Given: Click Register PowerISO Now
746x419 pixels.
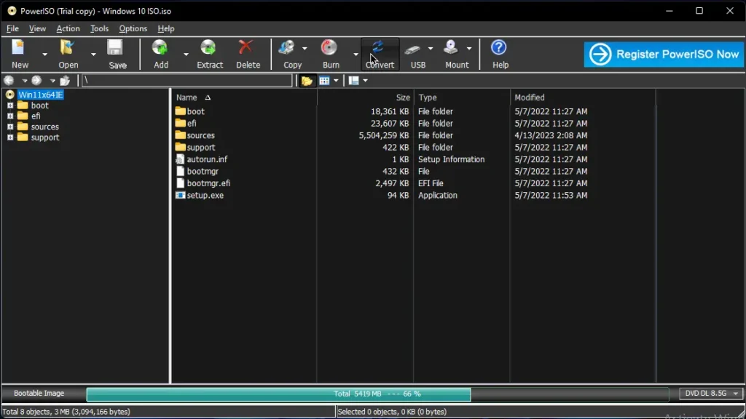Looking at the screenshot, I should click(663, 54).
